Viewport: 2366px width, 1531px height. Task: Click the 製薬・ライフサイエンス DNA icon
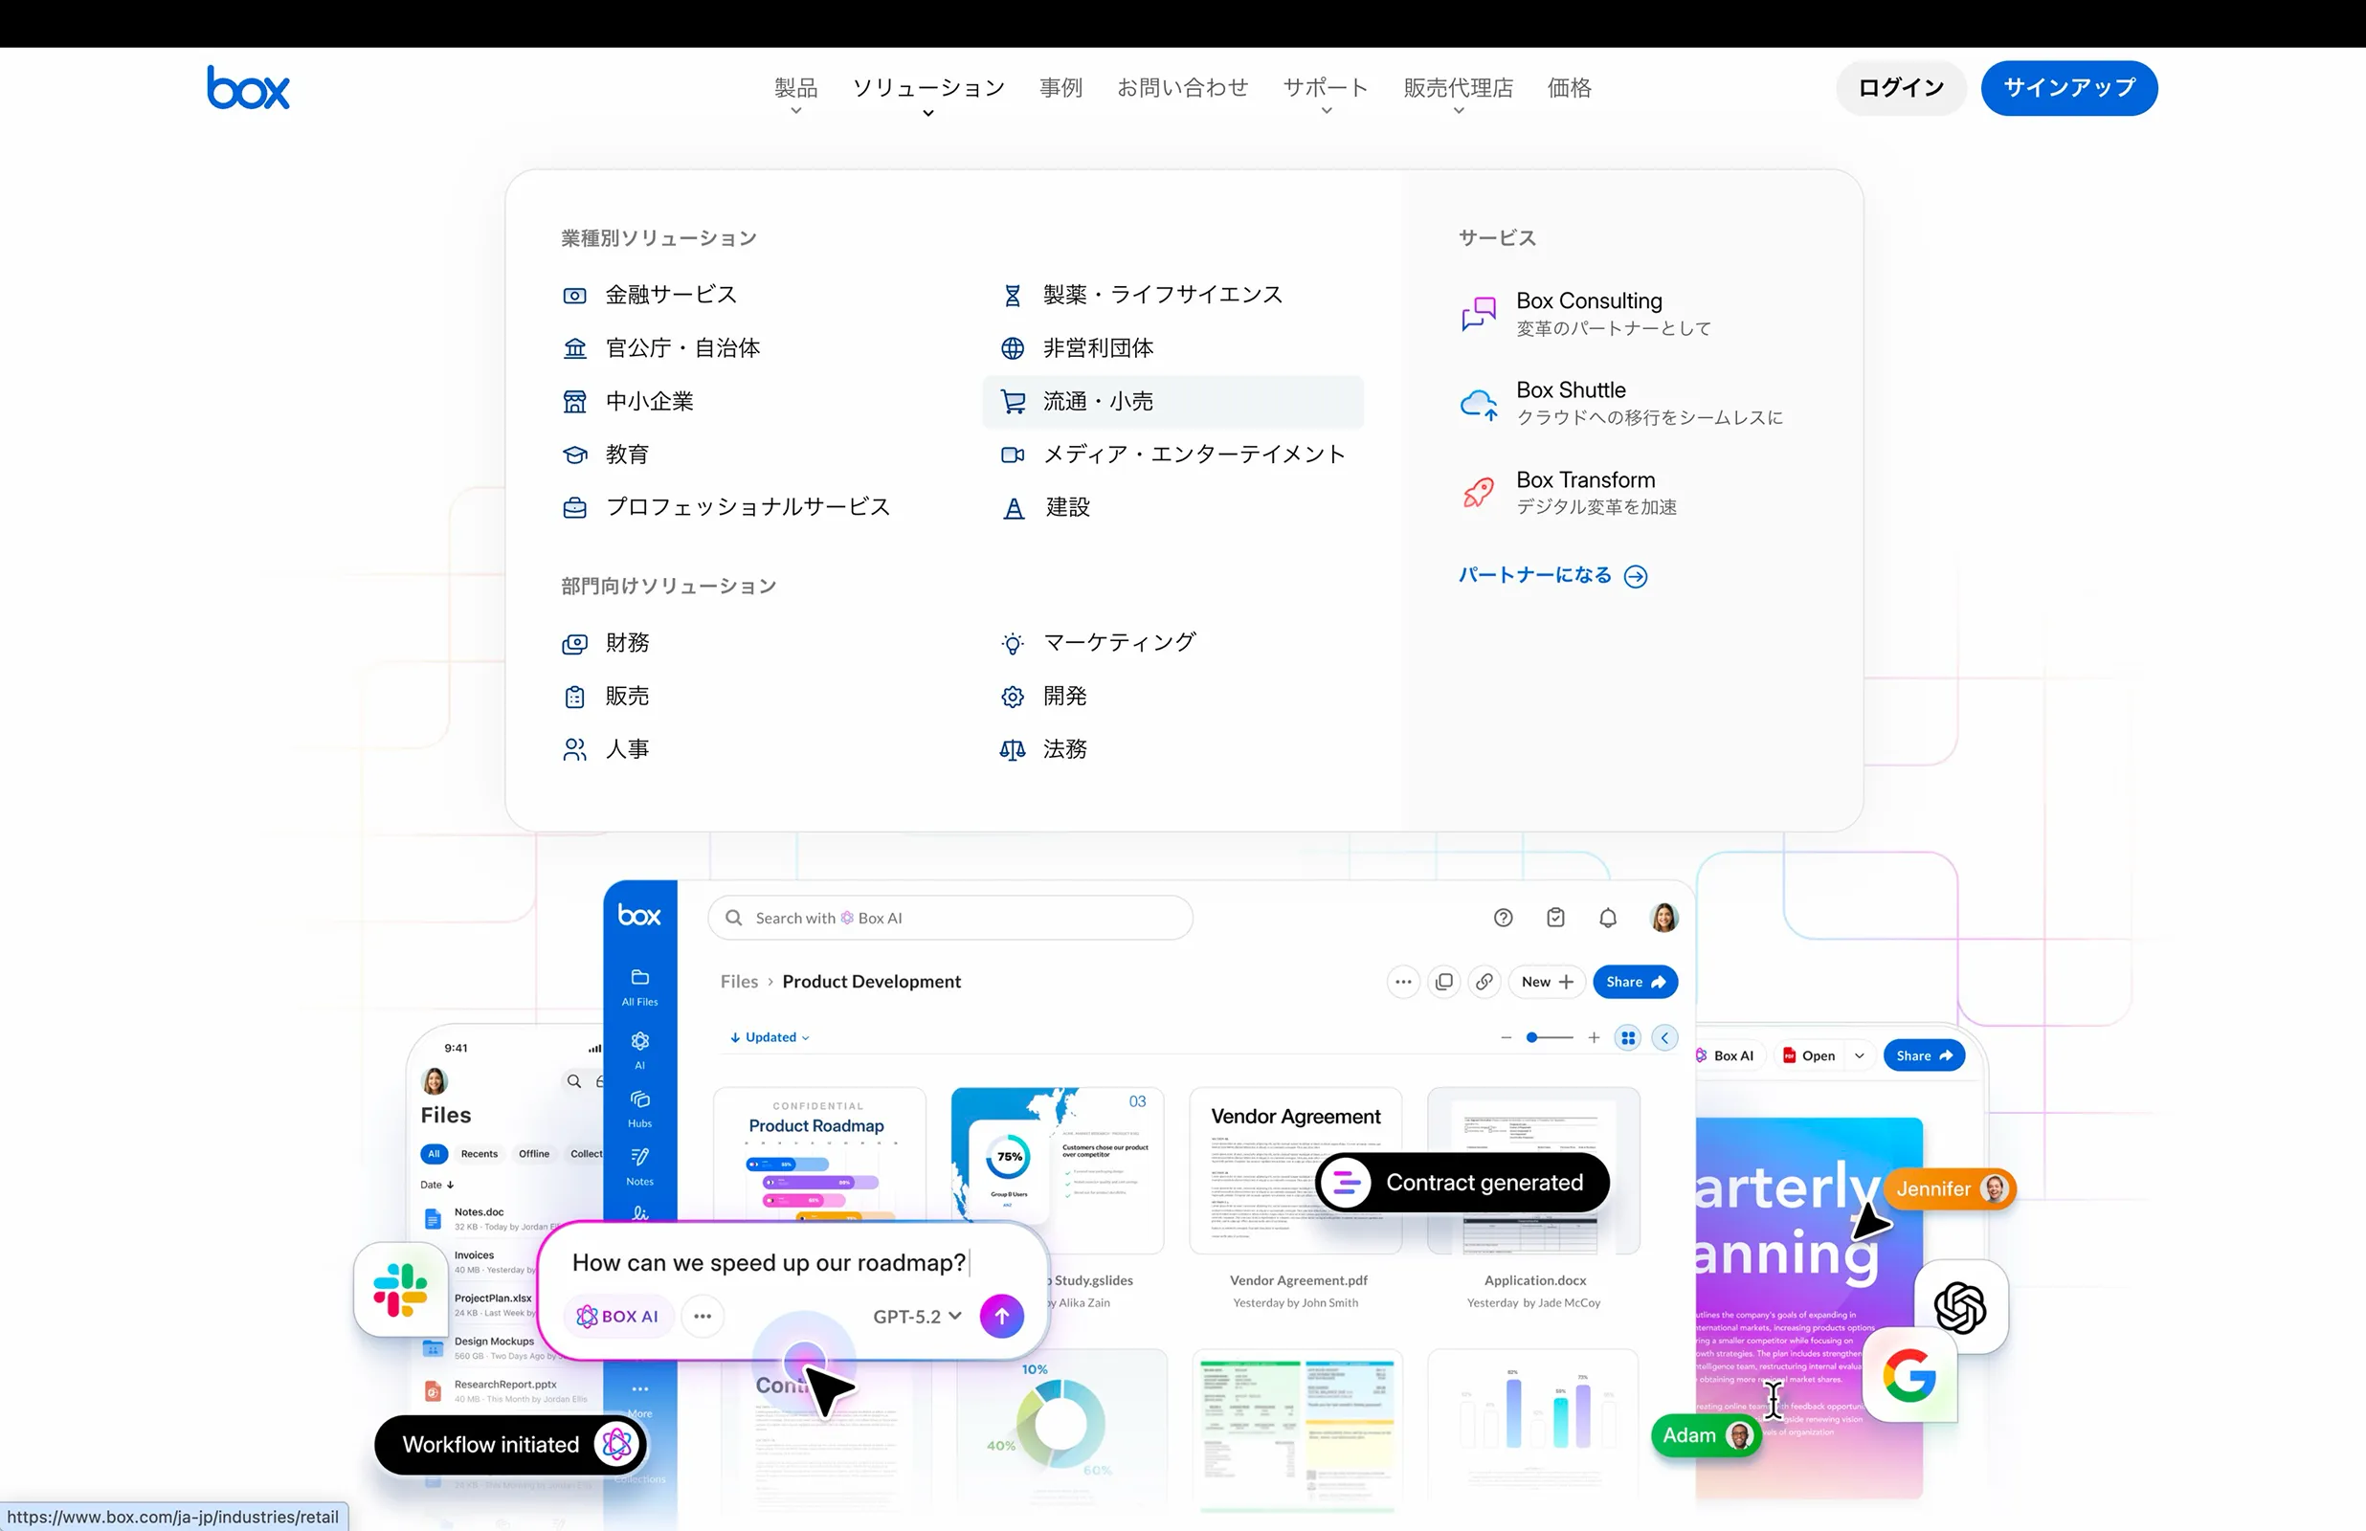[x=1012, y=296]
